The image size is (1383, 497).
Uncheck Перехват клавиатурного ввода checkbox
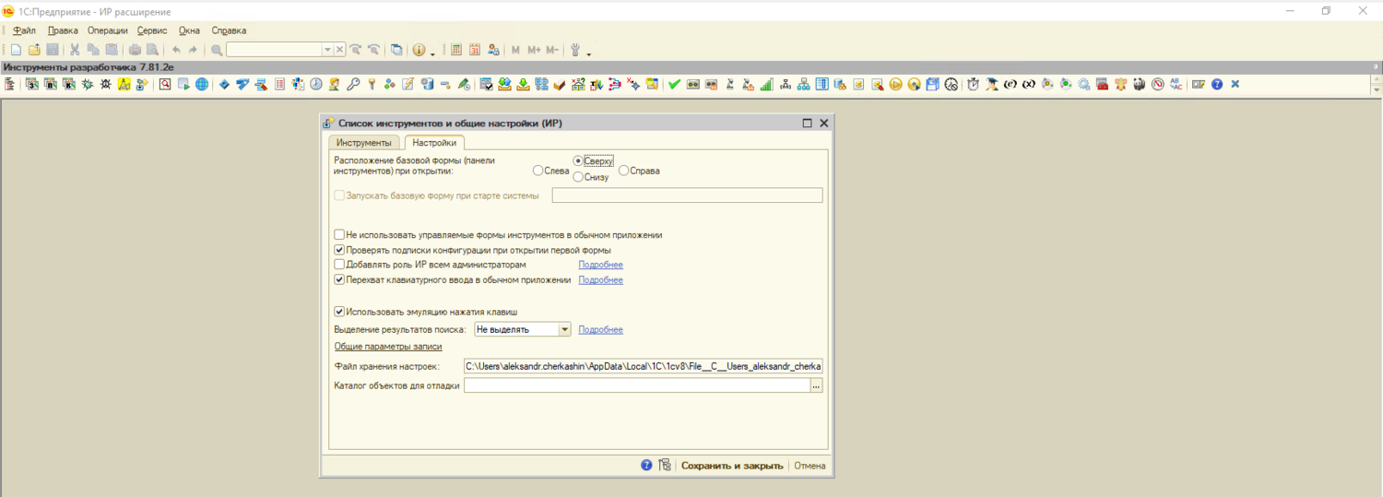tap(339, 279)
